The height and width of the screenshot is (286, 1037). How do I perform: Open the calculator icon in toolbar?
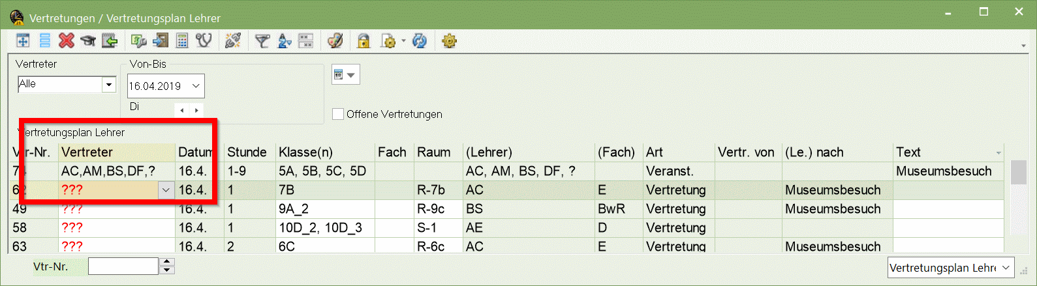coord(182,41)
